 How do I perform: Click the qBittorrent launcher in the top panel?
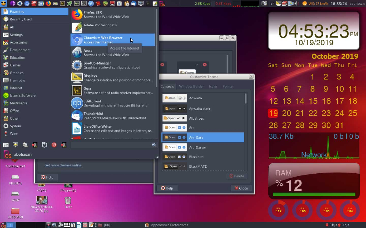tap(91, 4)
